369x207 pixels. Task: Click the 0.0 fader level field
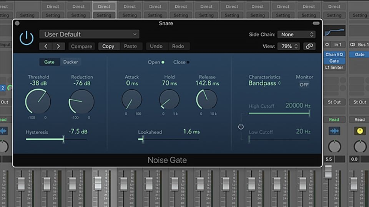354,159
